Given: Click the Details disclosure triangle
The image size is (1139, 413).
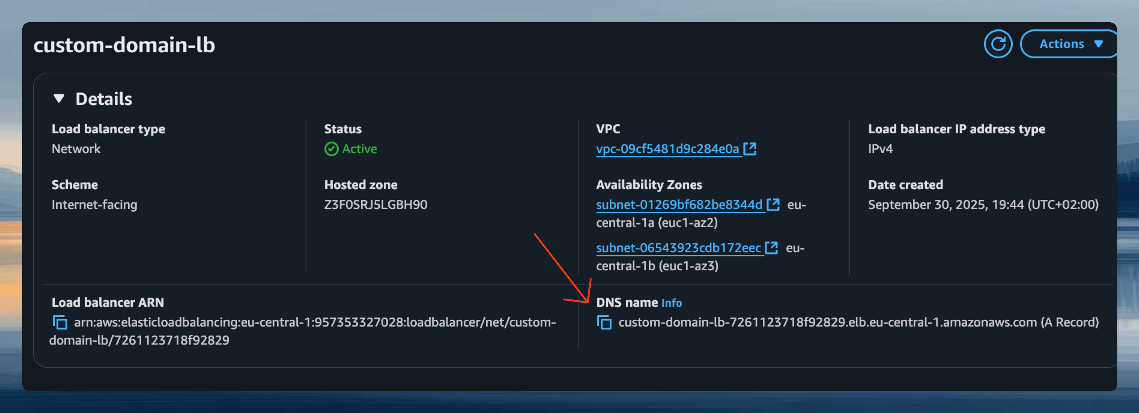Looking at the screenshot, I should tap(59, 98).
